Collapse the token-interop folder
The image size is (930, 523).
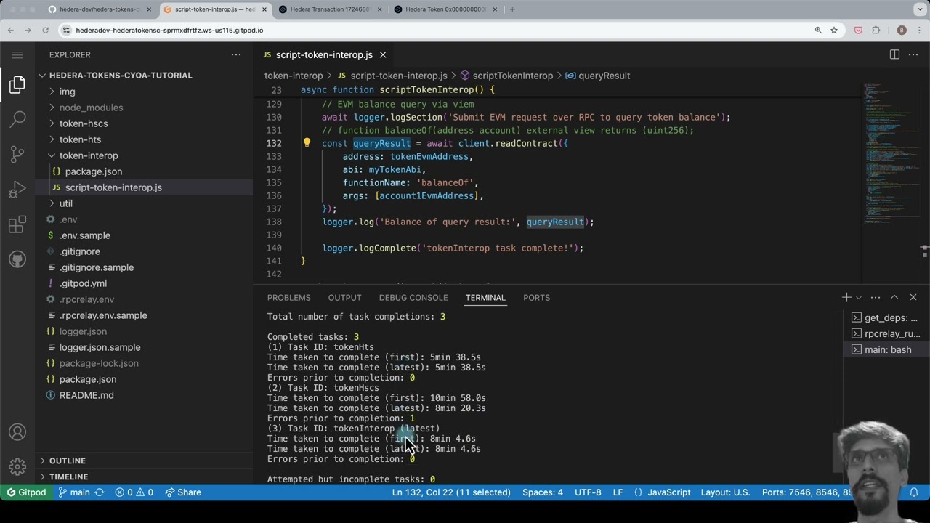(144, 155)
